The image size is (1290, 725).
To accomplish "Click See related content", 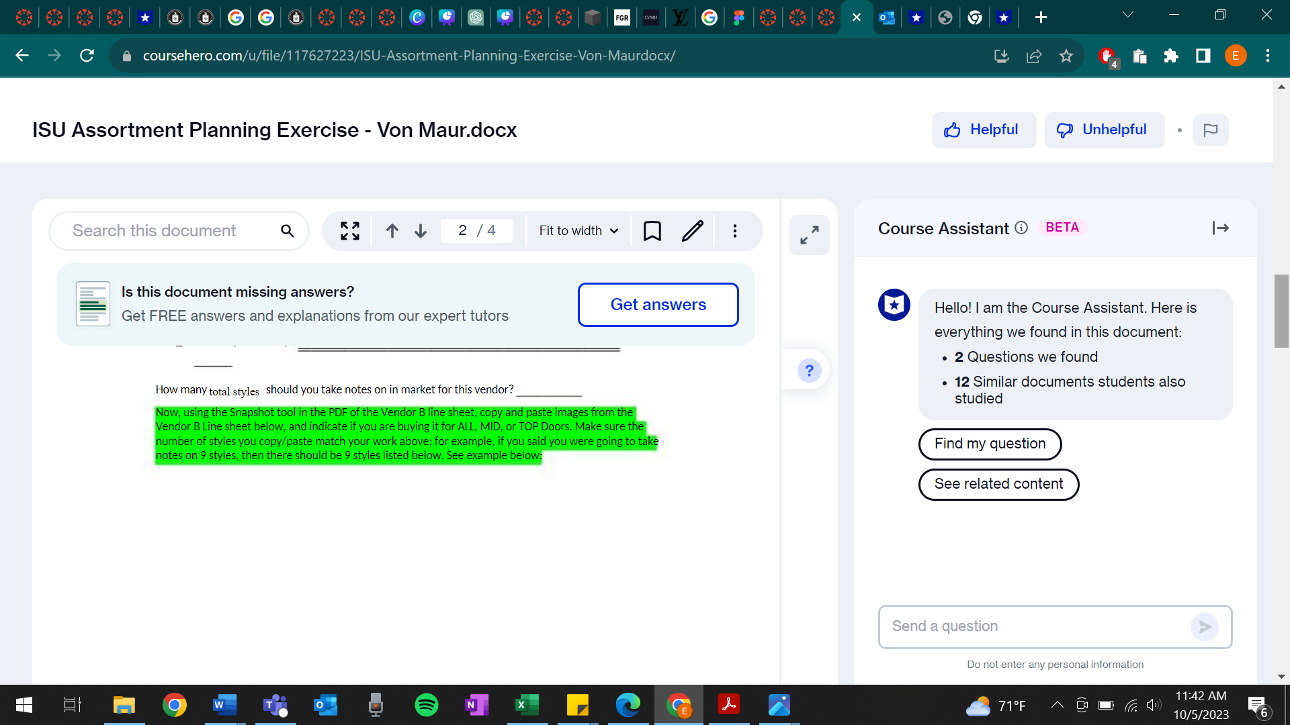I will coord(999,484).
